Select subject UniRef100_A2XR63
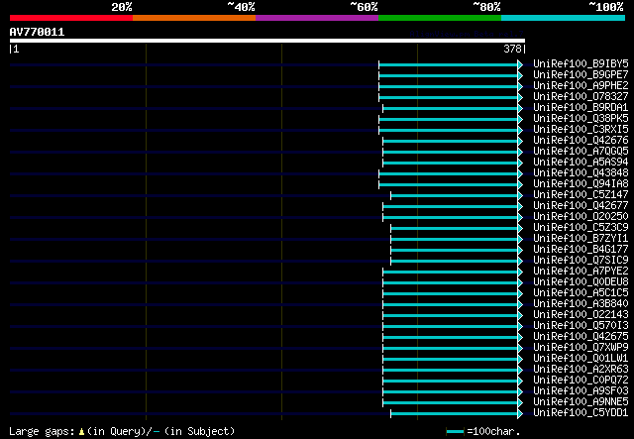Viewport: 634px width, 439px height. (x=581, y=370)
